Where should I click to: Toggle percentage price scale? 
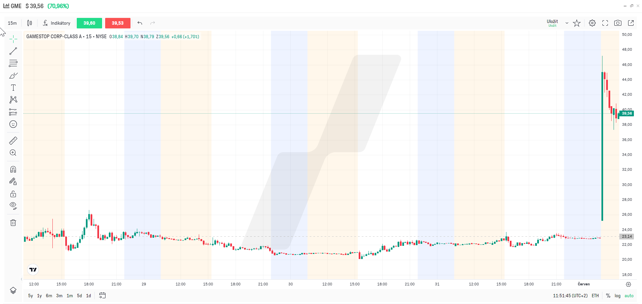point(608,296)
